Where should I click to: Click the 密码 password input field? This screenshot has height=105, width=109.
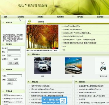click(x=14, y=52)
